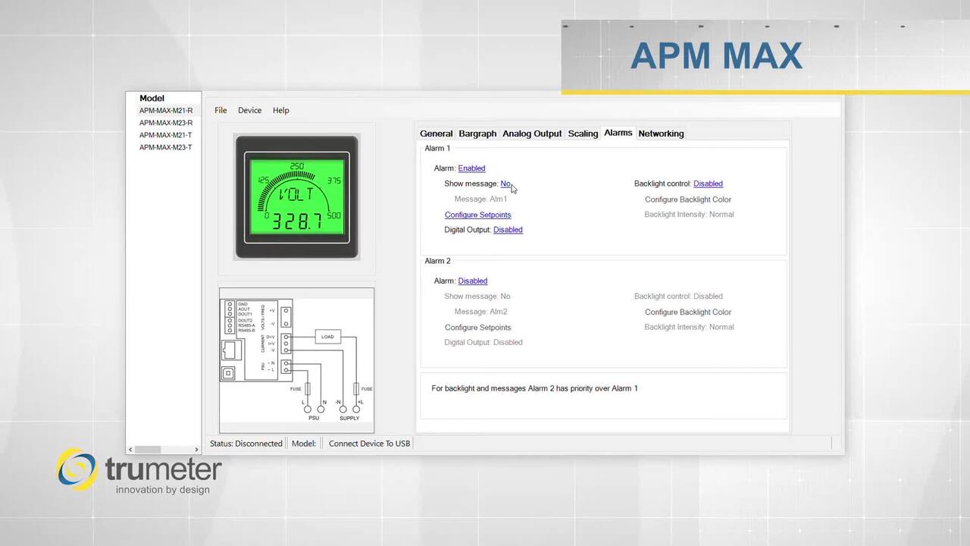
Task: Click Alarm 2 Backlight control: Disabled text
Action: click(x=678, y=297)
